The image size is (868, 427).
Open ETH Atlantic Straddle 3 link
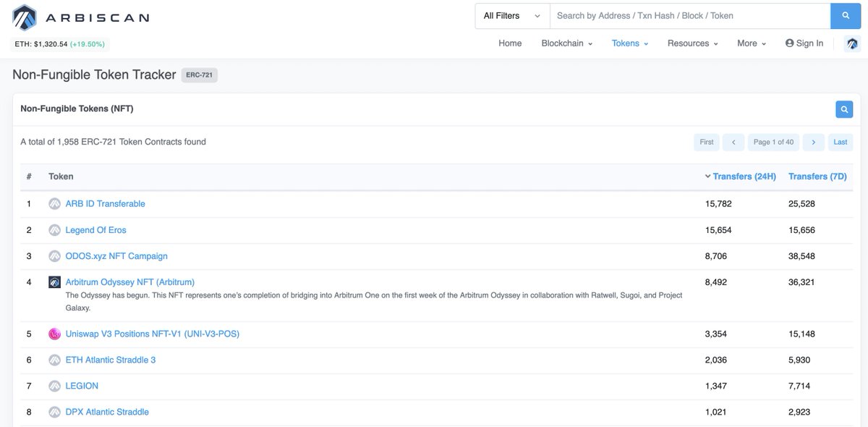click(111, 360)
